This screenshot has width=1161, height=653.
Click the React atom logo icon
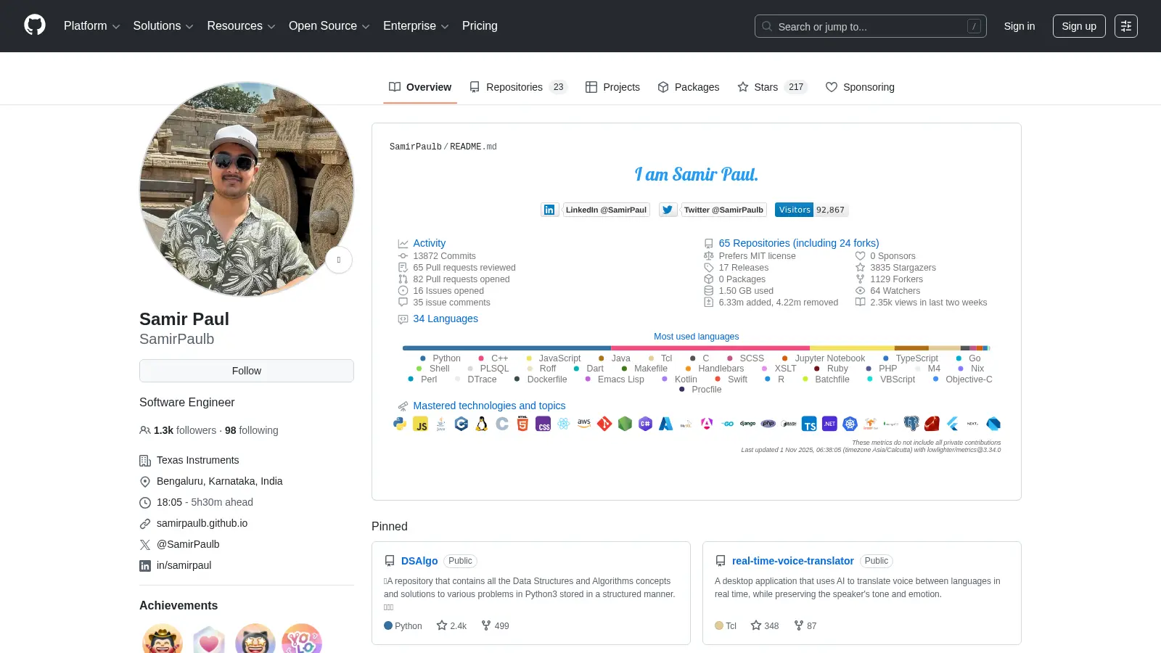click(564, 424)
